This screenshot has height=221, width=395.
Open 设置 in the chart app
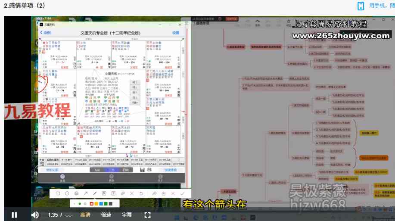click(176, 33)
